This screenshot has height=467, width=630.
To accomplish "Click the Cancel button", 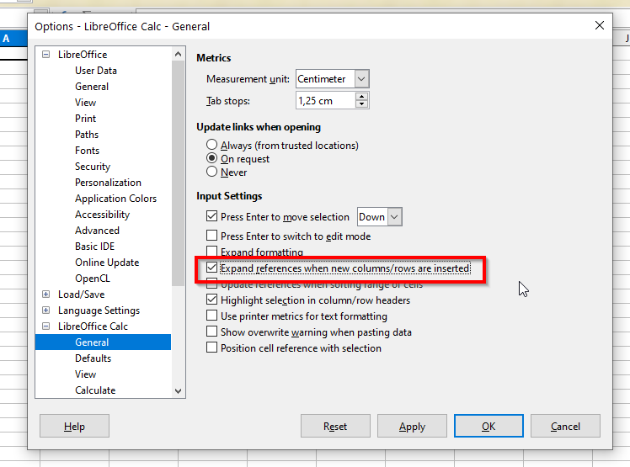I will coord(565,426).
